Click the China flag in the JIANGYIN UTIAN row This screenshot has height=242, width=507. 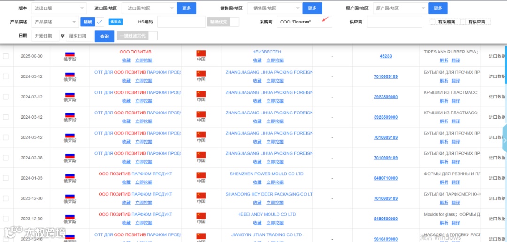[201, 236]
